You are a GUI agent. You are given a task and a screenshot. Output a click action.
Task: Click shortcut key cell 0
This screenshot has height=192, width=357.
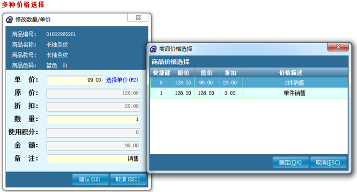coord(161,82)
